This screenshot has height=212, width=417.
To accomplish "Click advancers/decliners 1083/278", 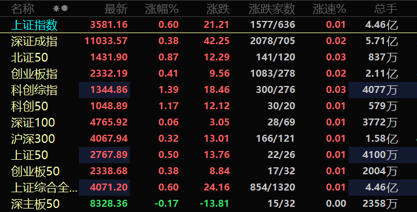I will [x=273, y=74].
